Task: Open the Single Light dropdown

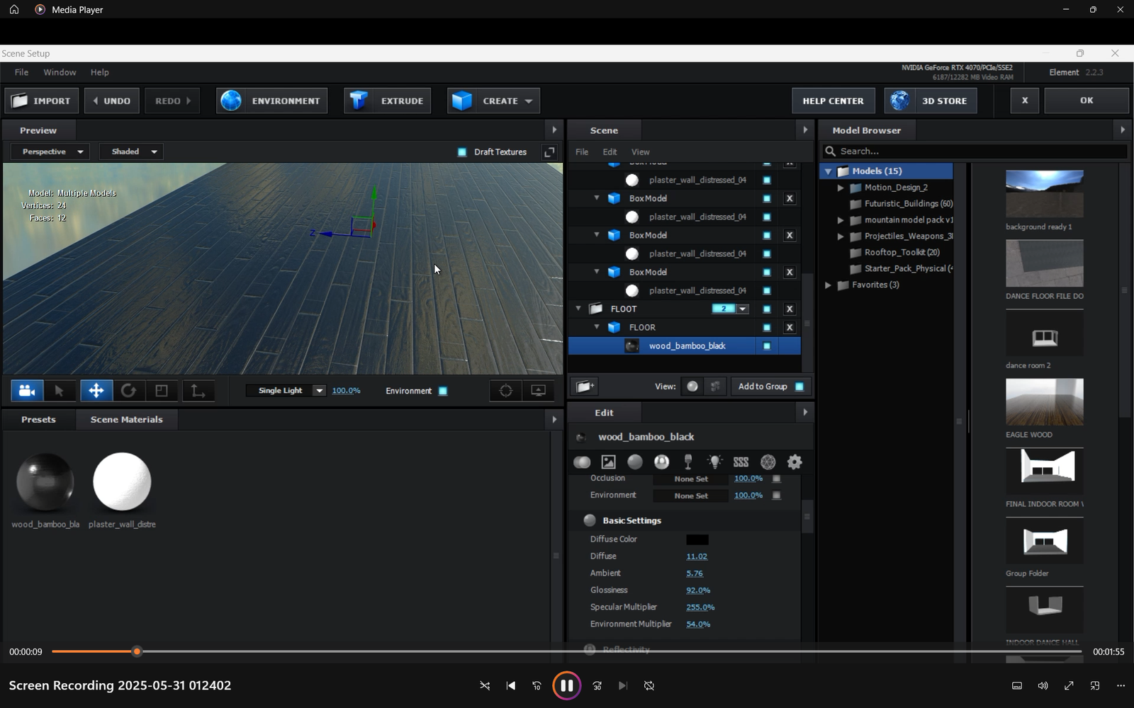Action: 286,391
